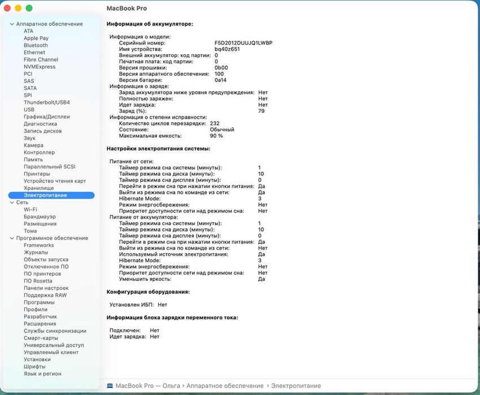480x395 pixels.
Task: Open Смарт-карты entry
Action: (x=41, y=338)
